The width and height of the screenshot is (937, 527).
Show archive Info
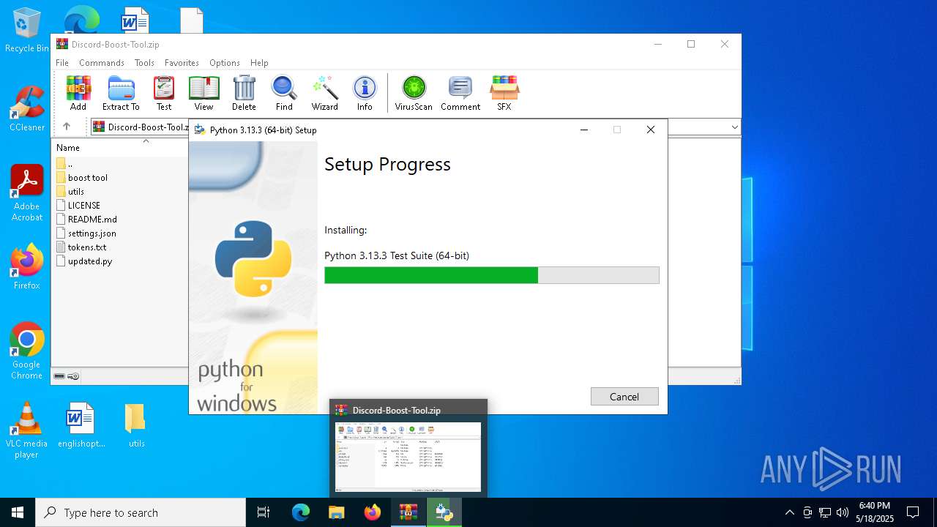click(365, 93)
